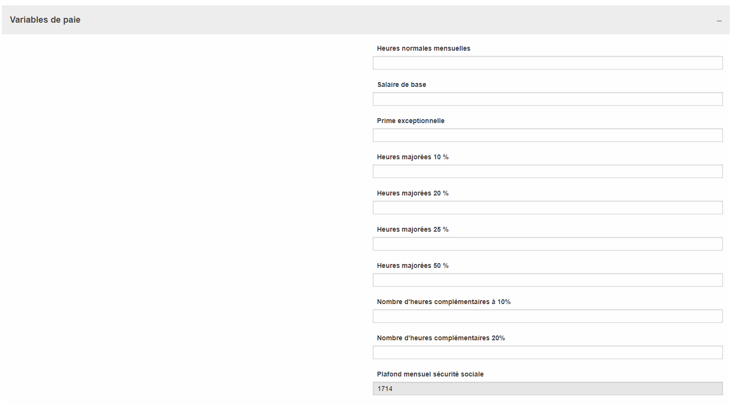Select the Prime exceptionnelle text box

548,135
